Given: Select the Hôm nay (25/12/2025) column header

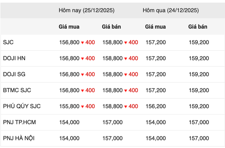Looking at the screenshot, I should (86, 10).
